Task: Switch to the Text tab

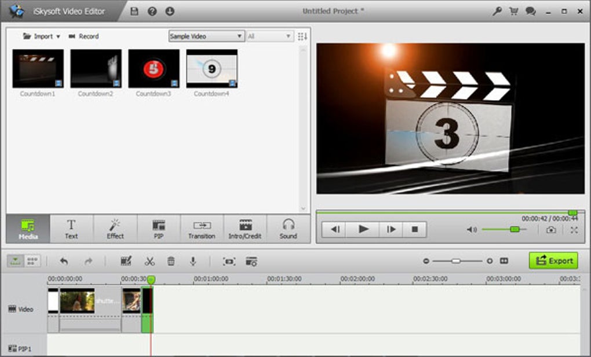Action: [71, 229]
